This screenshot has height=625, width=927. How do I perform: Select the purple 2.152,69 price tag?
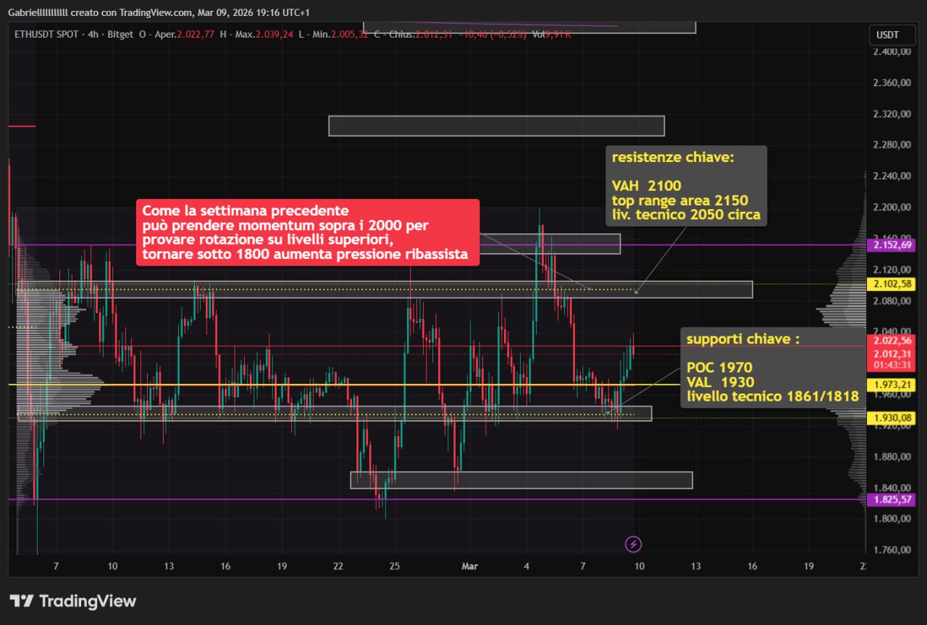pos(890,245)
